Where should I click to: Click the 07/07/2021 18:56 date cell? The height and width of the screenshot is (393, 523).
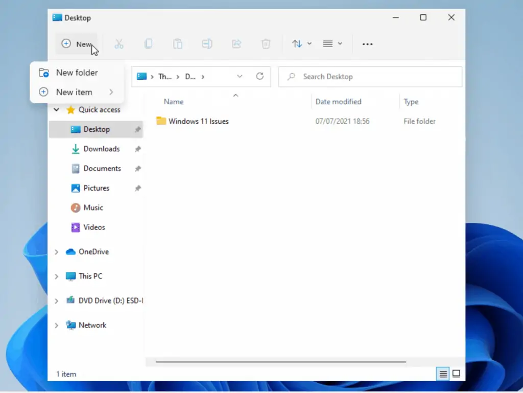342,122
